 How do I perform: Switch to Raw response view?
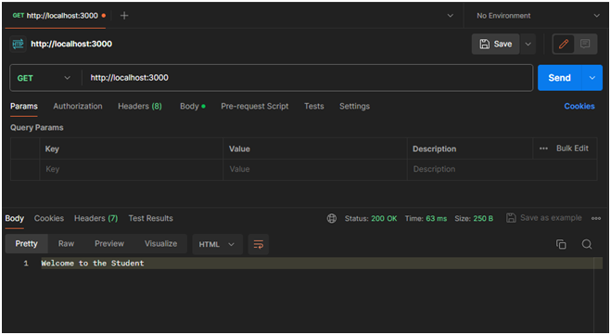(66, 244)
